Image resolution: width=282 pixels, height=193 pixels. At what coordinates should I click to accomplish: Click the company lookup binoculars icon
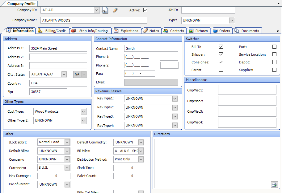[105, 10]
